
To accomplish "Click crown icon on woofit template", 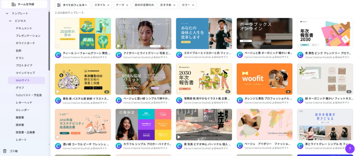I will [x=288, y=92].
